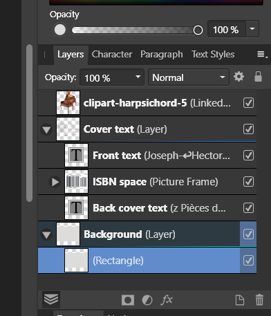The image size is (271, 316).
Task: Open Layer Effects fx icon
Action: [167, 300]
